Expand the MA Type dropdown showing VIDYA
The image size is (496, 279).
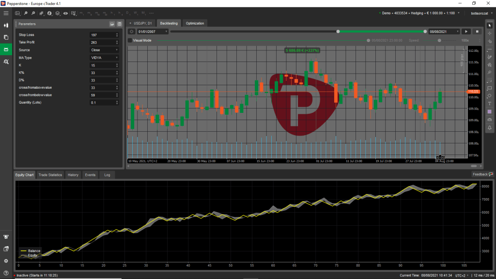point(104,58)
